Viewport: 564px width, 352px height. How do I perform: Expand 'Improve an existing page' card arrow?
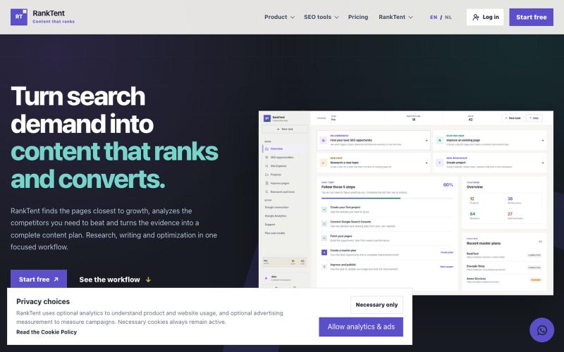tap(543, 140)
